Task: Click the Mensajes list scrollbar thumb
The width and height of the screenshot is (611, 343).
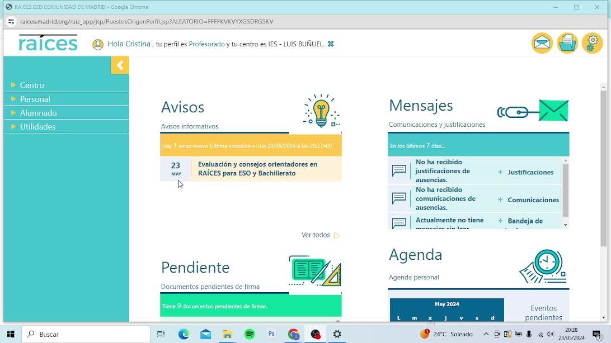Action: (565, 190)
